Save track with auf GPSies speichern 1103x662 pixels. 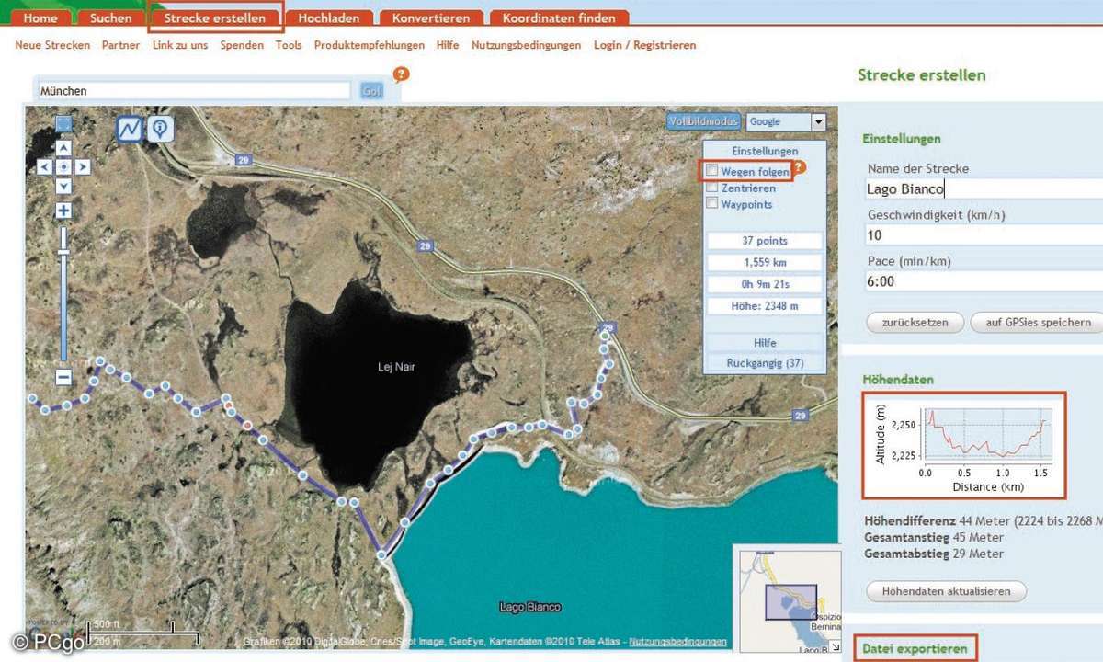1036,323
